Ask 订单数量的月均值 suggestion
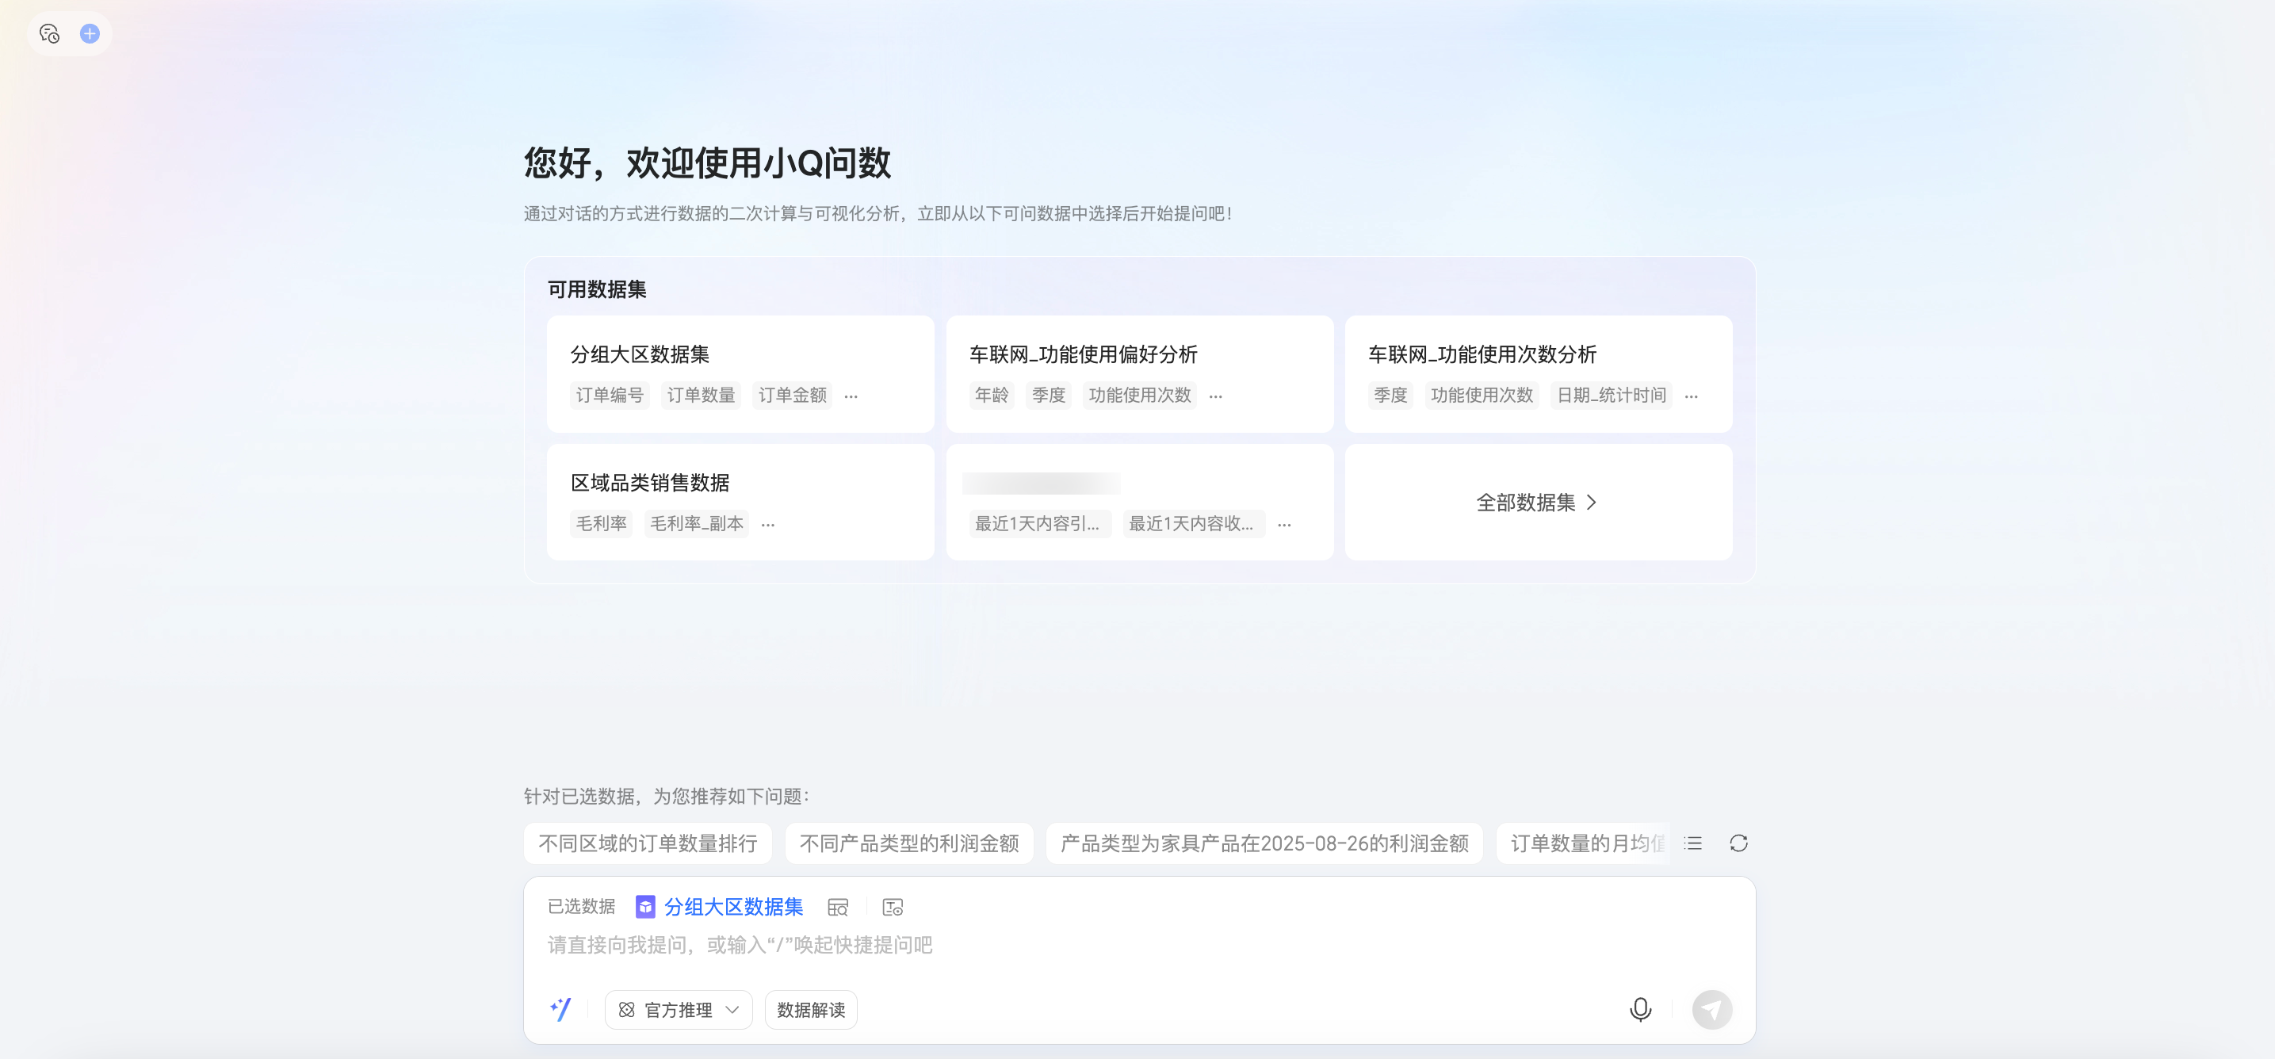The image size is (2275, 1059). [x=1584, y=843]
